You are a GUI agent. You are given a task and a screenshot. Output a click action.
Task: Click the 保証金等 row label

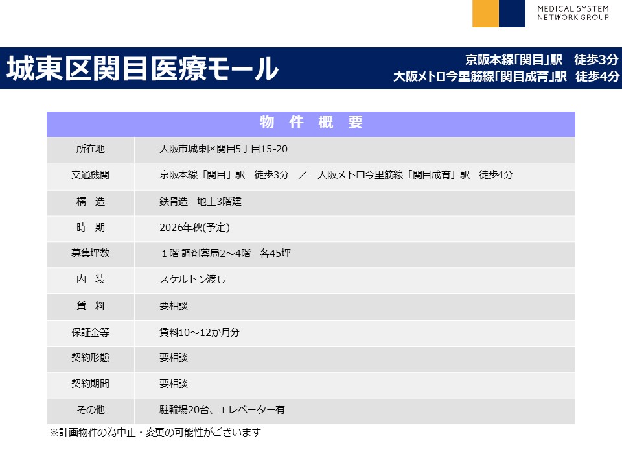point(91,332)
